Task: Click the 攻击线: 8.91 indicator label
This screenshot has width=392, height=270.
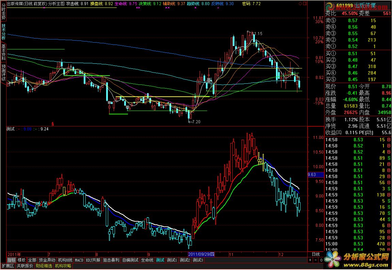Action: [x=77, y=4]
